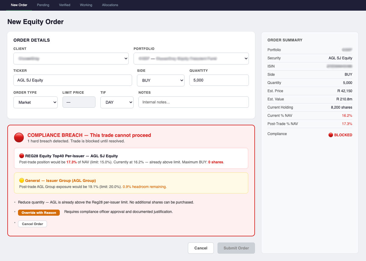Image resolution: width=366 pixels, height=261 pixels.
Task: Open the Order Type dropdown set to Market
Action: click(x=35, y=102)
